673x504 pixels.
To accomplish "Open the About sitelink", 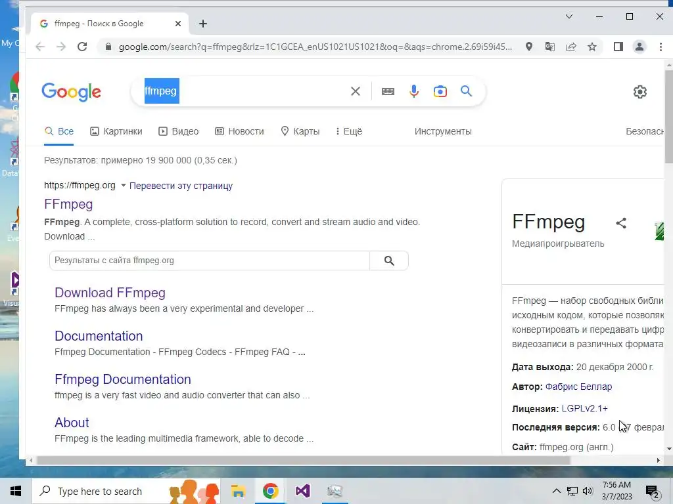I will pyautogui.click(x=72, y=423).
